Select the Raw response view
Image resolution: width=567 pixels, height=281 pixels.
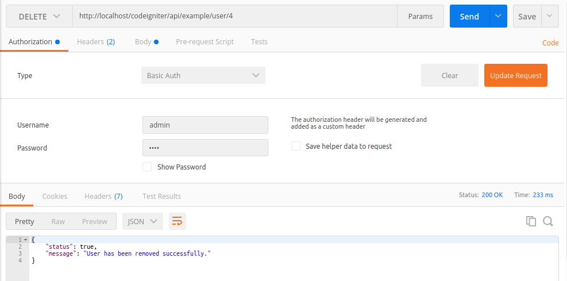58,221
